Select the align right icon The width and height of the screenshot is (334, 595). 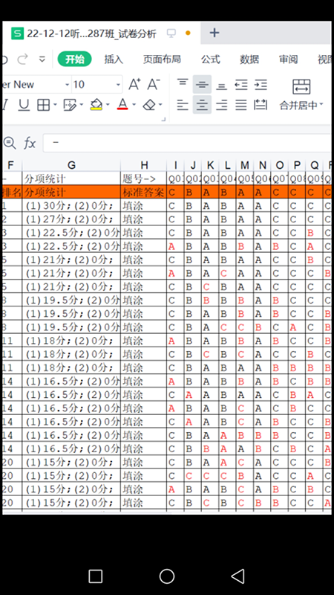click(x=221, y=105)
